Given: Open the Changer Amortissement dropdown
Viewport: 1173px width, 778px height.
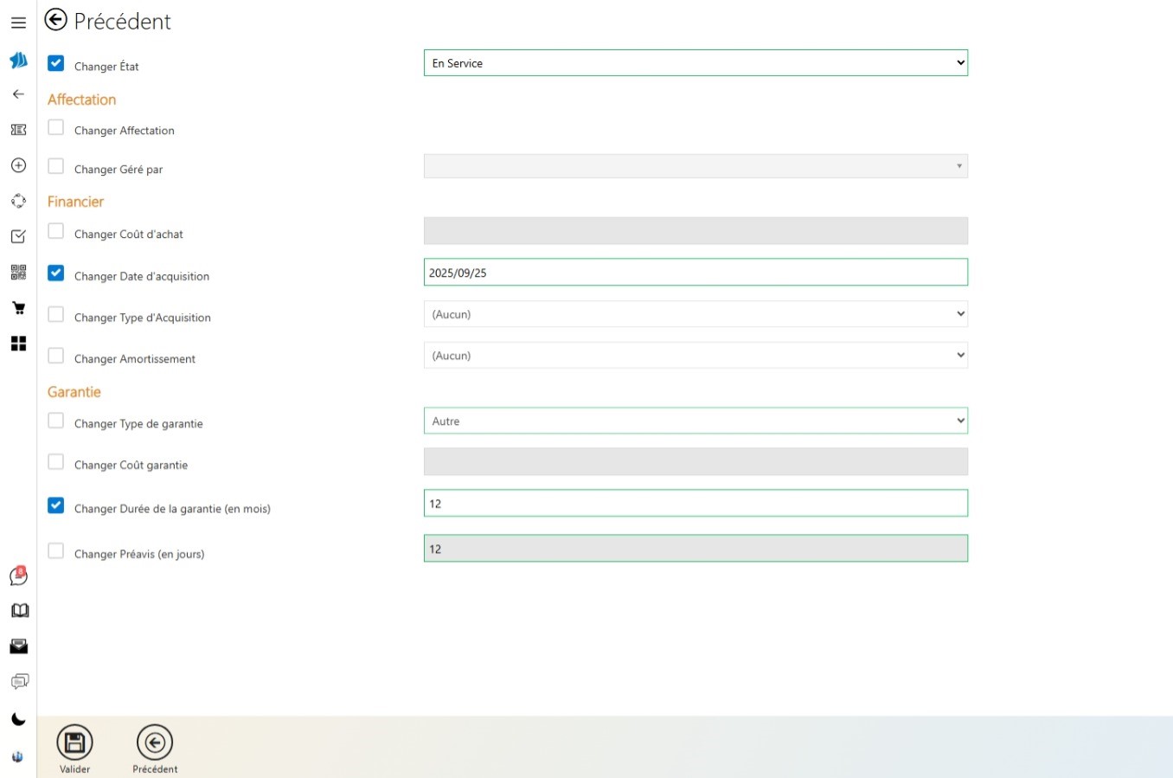Looking at the screenshot, I should click(x=695, y=356).
